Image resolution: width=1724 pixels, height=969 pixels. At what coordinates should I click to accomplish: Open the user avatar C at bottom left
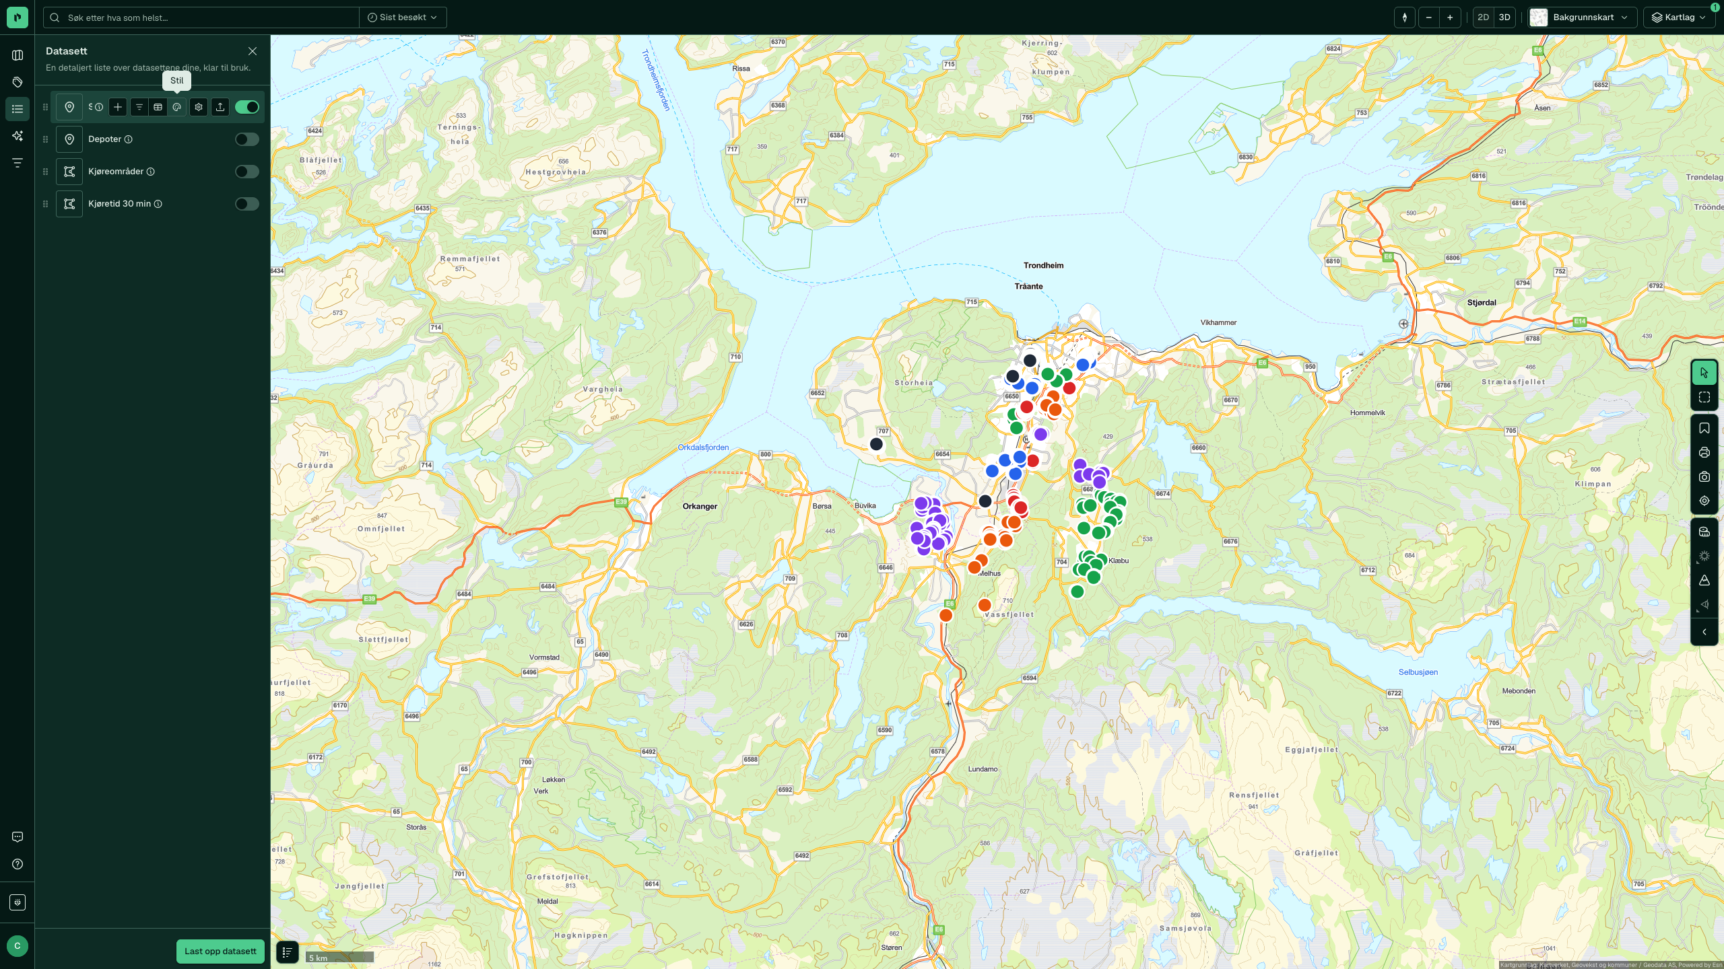(18, 946)
